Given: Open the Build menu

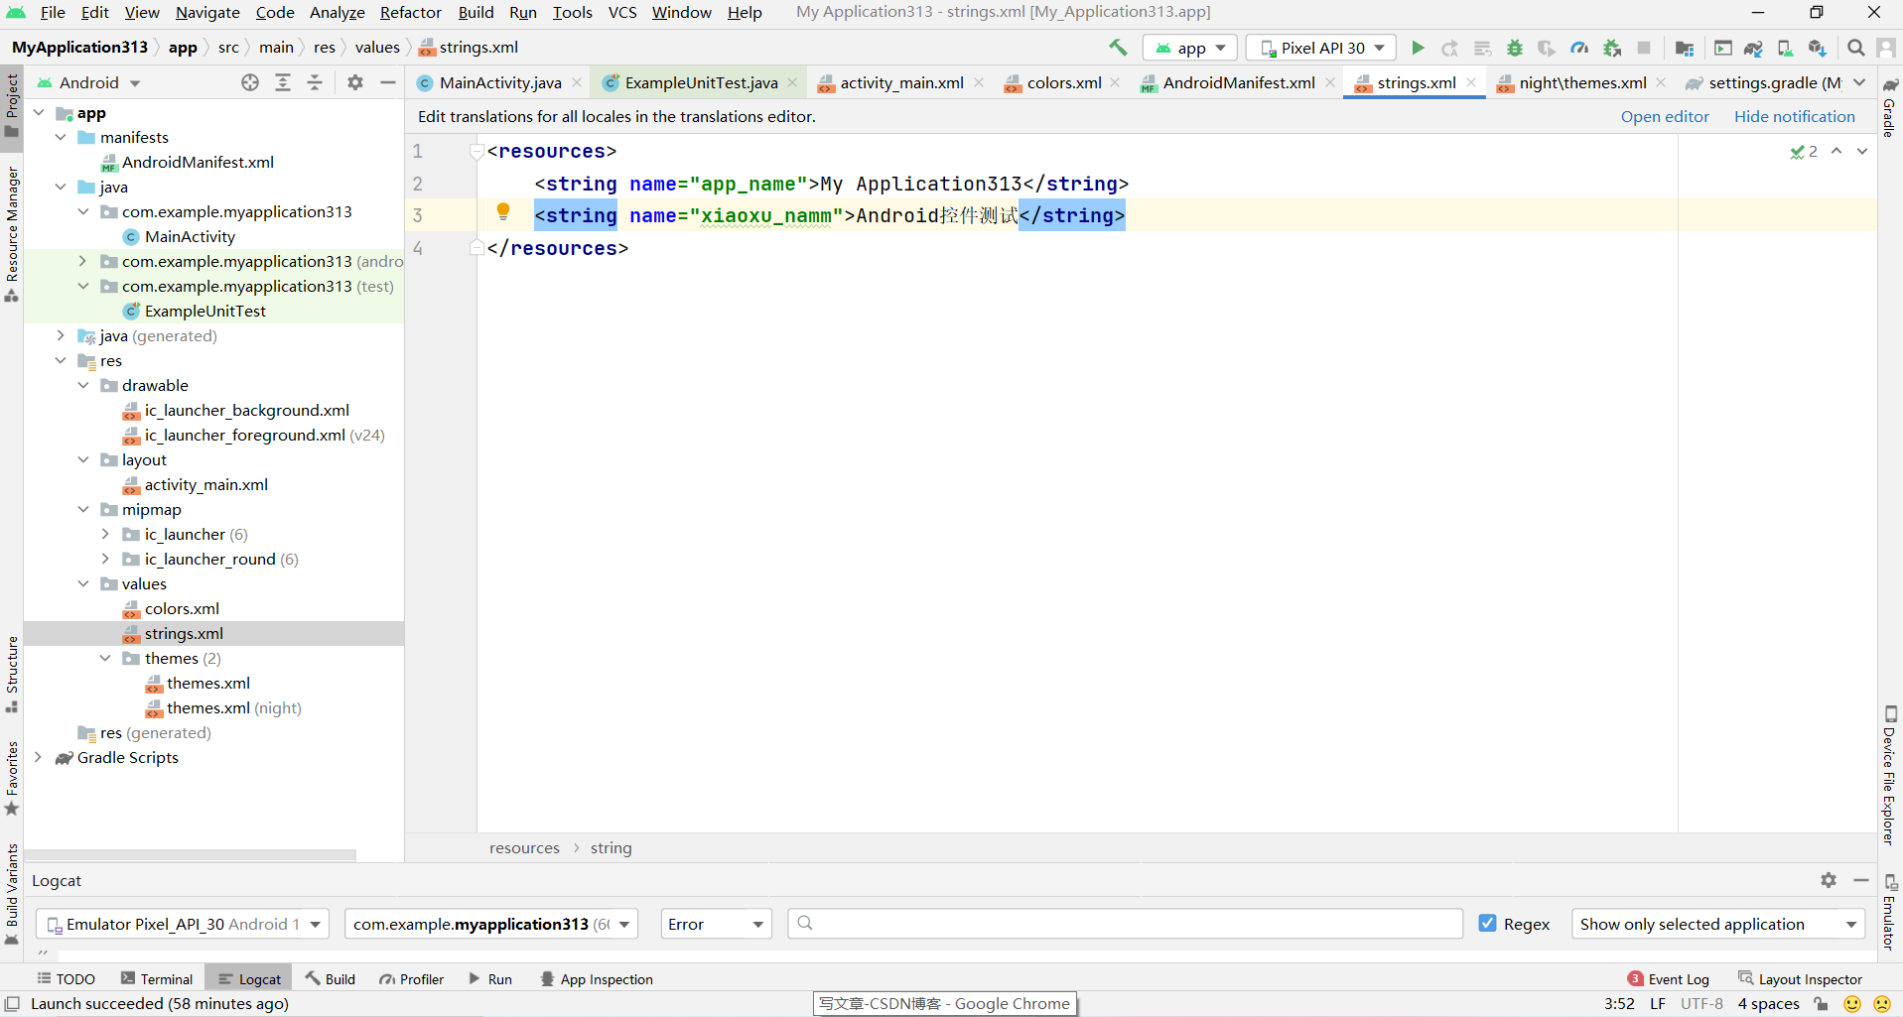Looking at the screenshot, I should [476, 12].
